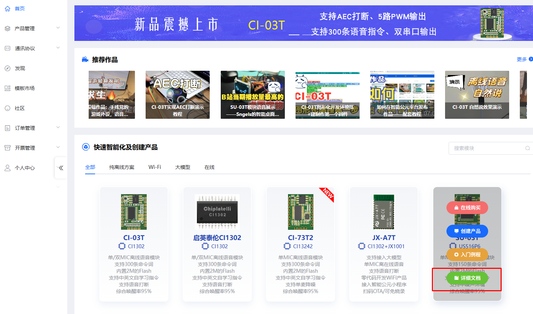Expand the 开票管理 menu chevron
533x314 pixels.
pyautogui.click(x=58, y=147)
